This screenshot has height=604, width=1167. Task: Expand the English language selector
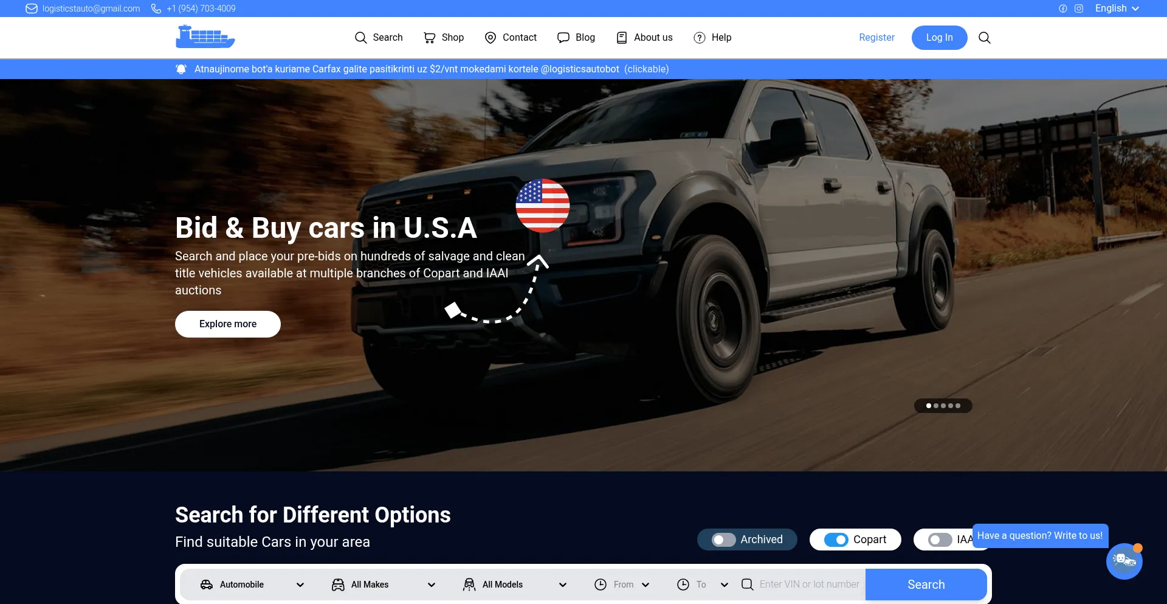click(x=1117, y=9)
